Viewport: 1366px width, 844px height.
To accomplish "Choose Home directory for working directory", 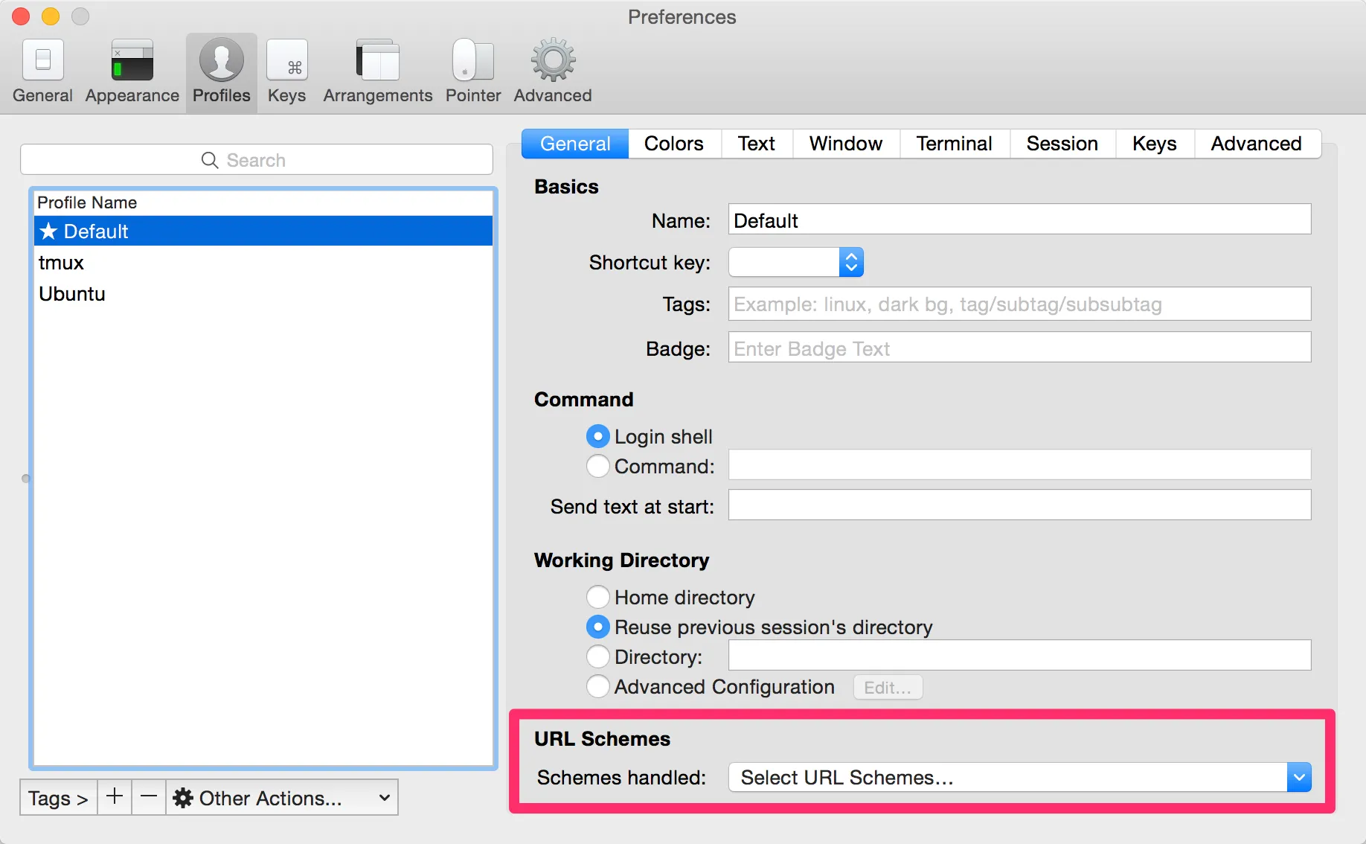I will [x=597, y=597].
